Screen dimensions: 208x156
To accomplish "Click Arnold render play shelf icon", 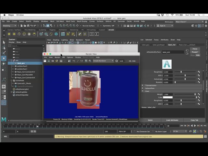I will [x=97, y=34].
